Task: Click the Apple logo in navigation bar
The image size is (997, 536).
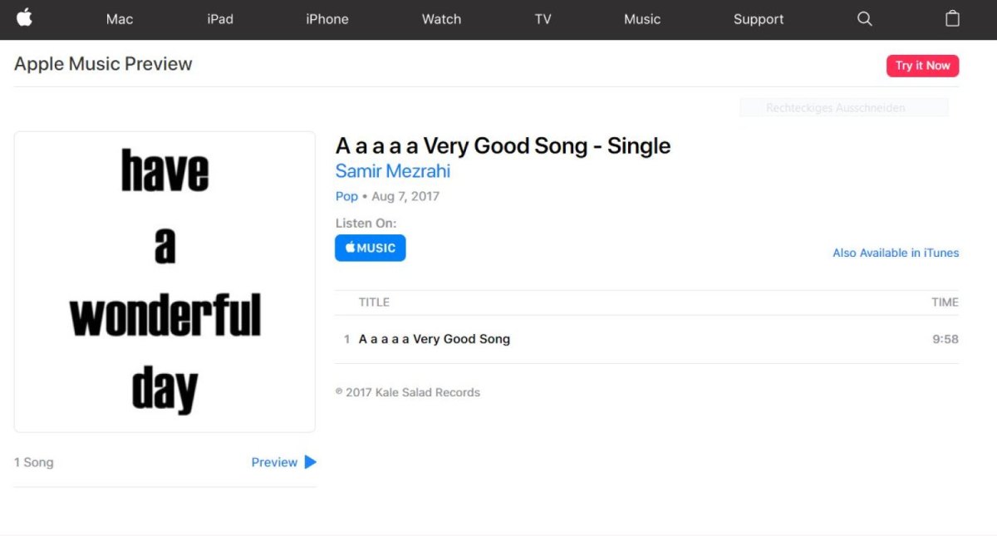Action: pyautogui.click(x=24, y=17)
